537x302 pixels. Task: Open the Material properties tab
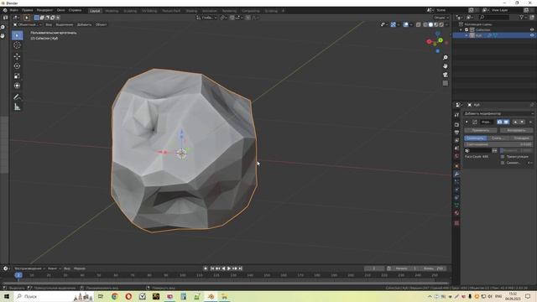(x=456, y=213)
